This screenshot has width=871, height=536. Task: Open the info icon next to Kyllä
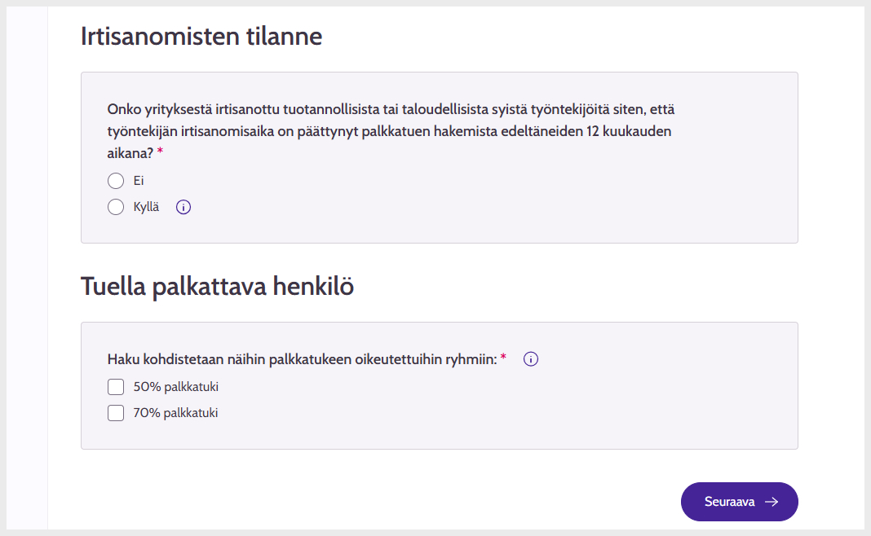(x=183, y=207)
